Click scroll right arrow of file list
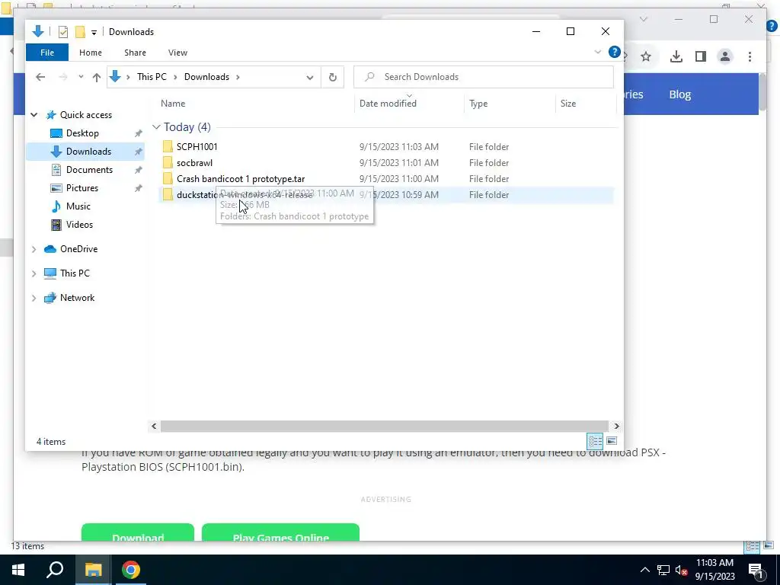 tap(616, 427)
